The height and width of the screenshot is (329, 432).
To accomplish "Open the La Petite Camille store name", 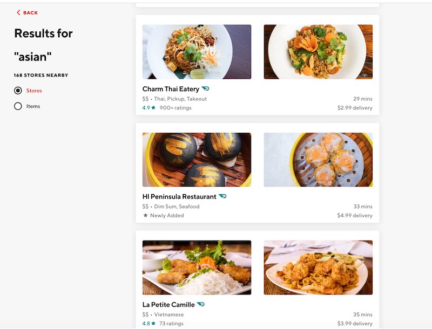I will tap(168, 305).
